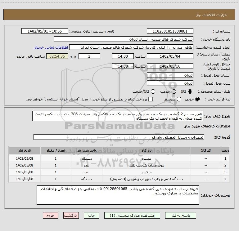Click the توضیحات خریدار text area

(x=118, y=195)
